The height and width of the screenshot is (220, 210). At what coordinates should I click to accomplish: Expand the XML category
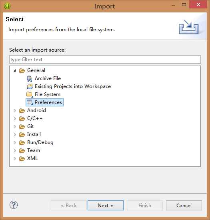(15, 158)
